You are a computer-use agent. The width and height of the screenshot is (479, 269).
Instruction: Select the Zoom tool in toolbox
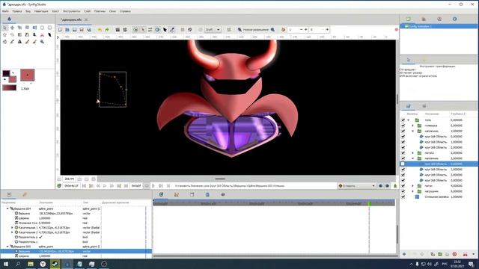coord(42,42)
